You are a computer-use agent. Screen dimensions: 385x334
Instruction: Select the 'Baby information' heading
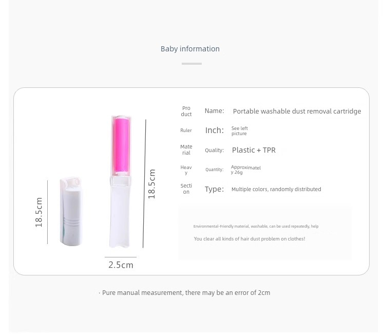(x=190, y=49)
